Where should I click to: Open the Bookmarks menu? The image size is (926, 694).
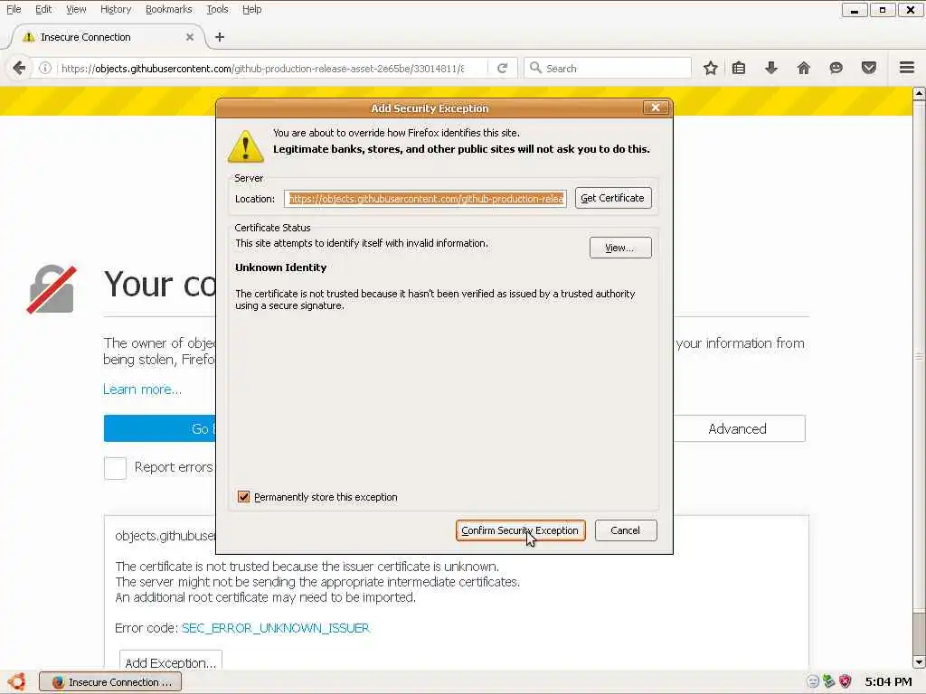tap(169, 9)
